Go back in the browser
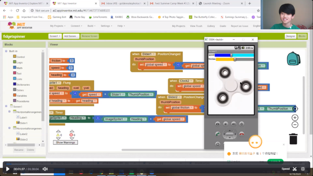The height and width of the screenshot is (176, 313). (x=4, y=11)
